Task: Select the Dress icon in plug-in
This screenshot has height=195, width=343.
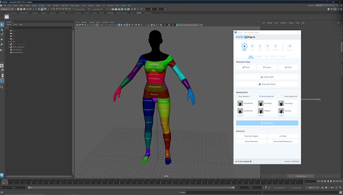Action: point(244,46)
